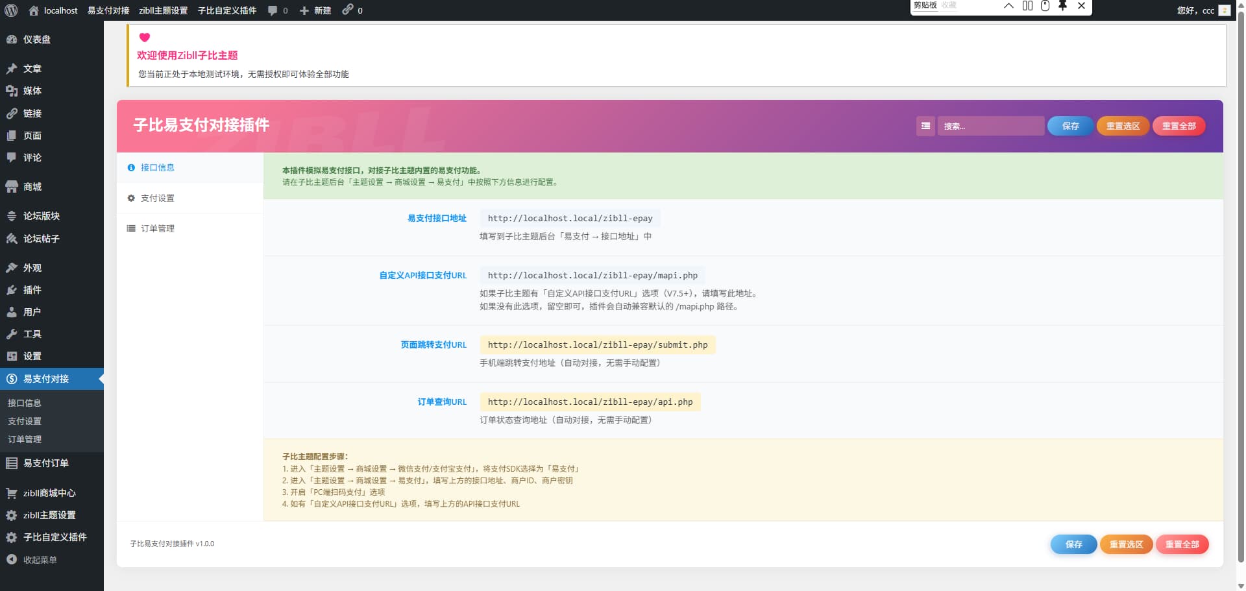Viewport: 1246px width, 591px height.
Task: Open 用户 users menu
Action: click(x=52, y=312)
